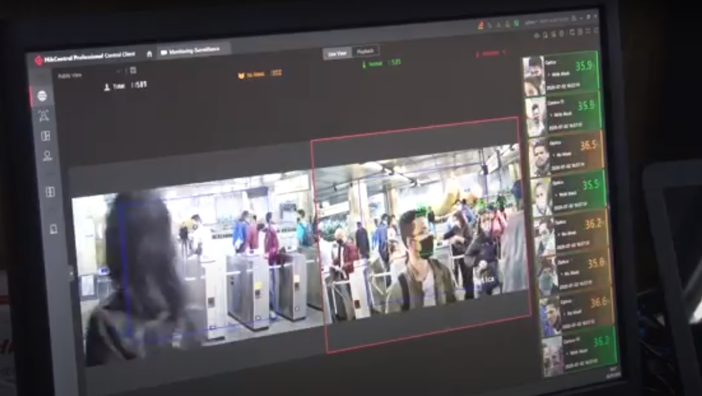This screenshot has height=396, width=702.
Task: Switch to Playback mode
Action: pyautogui.click(x=365, y=51)
